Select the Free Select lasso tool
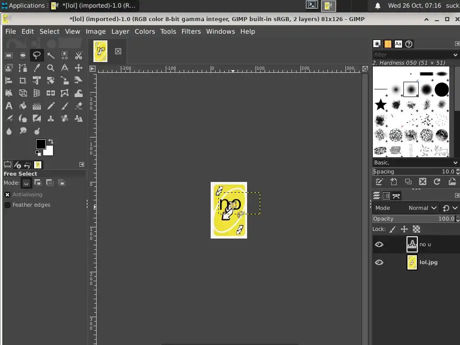This screenshot has width=460, height=345. [37, 55]
